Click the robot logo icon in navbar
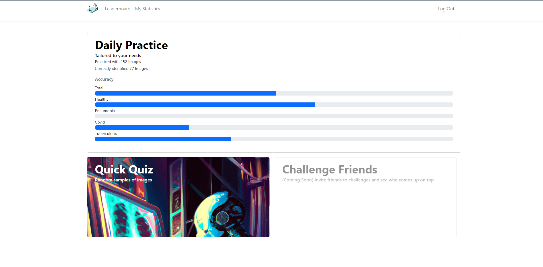This screenshot has width=543, height=267. tap(92, 9)
